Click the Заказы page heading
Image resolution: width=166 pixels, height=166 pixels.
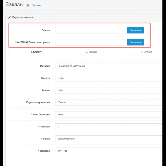pos(14,5)
